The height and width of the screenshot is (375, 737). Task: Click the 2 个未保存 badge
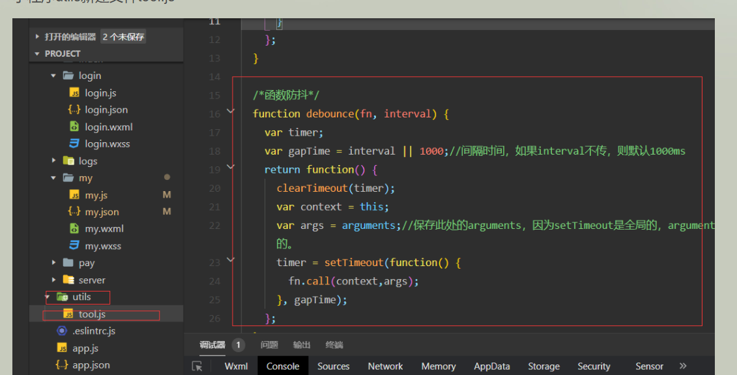pos(123,37)
